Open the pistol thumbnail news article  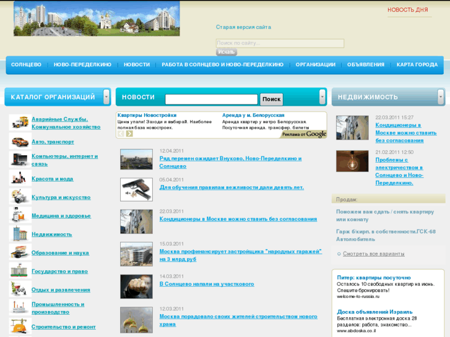coord(136,189)
